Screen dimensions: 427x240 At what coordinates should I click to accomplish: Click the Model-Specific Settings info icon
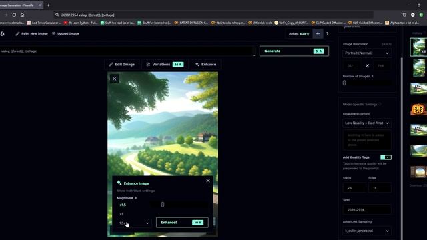pyautogui.click(x=380, y=104)
